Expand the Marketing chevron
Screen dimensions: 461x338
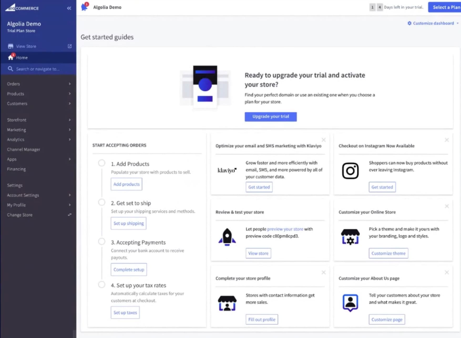pos(70,130)
